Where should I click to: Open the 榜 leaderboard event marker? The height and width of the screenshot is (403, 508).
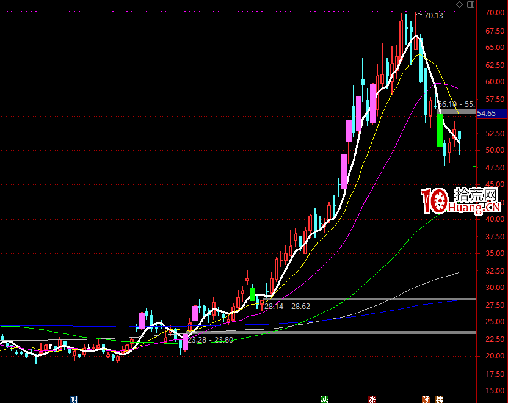click(x=439, y=399)
